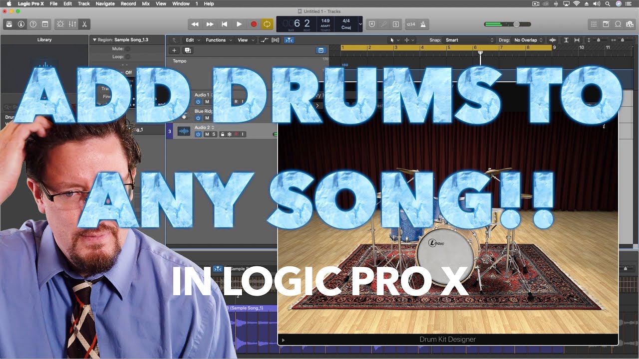The image size is (639, 359).
Task: Tick the region Mute checkbox
Action: point(128,49)
